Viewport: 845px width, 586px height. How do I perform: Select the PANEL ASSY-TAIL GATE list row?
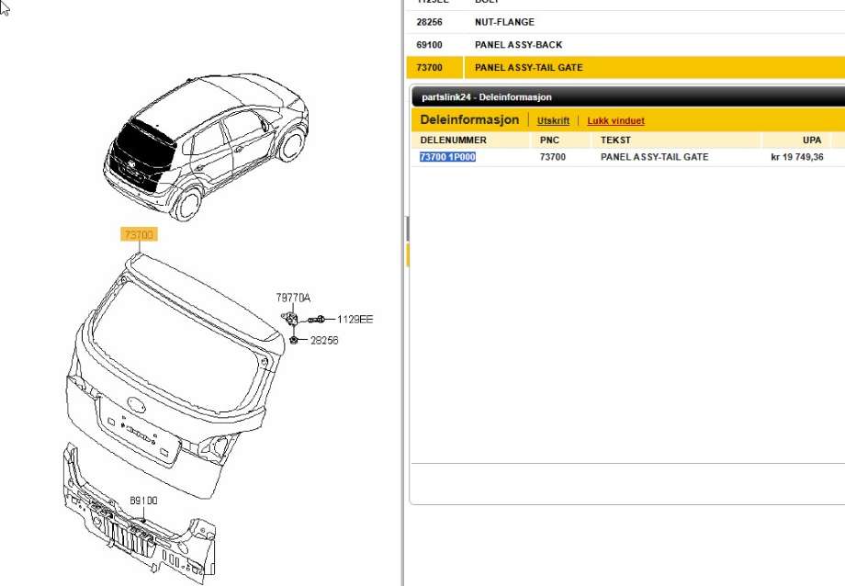tap(625, 67)
